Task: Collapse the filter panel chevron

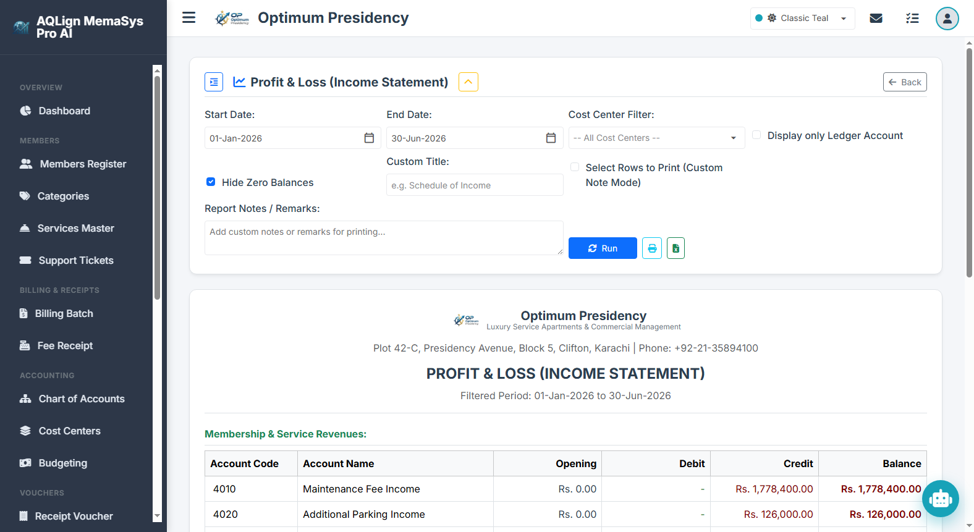Action: (x=468, y=82)
